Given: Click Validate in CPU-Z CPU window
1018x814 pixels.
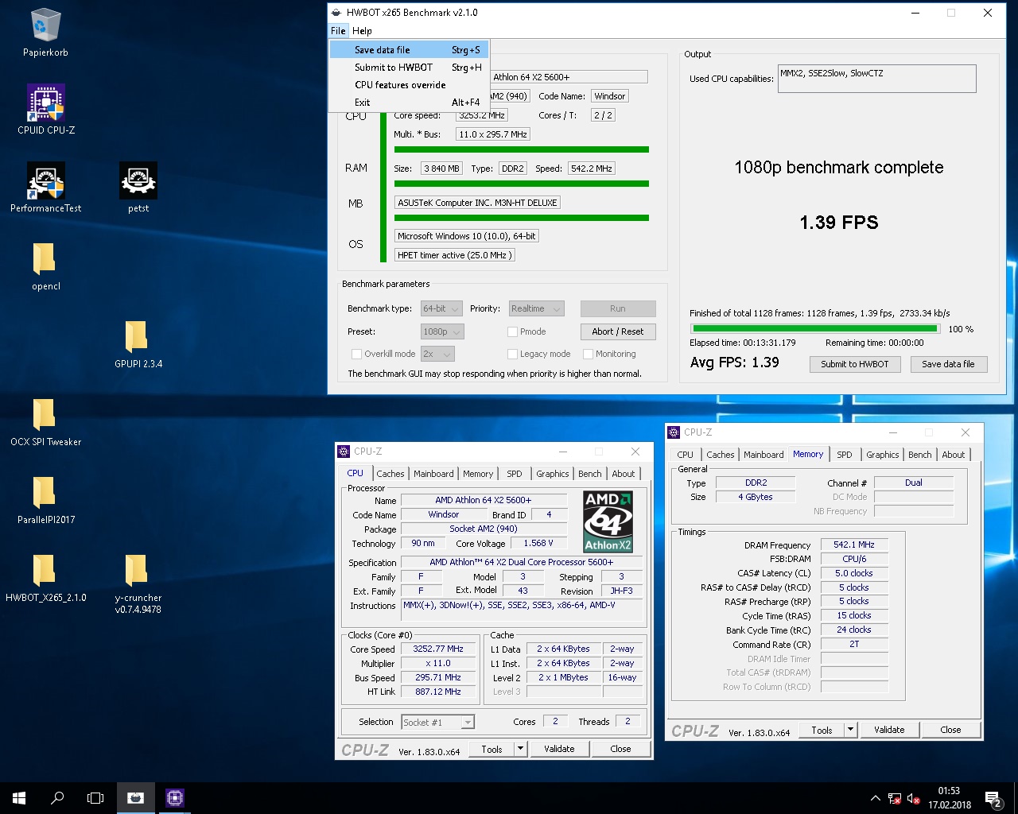Looking at the screenshot, I should click(559, 749).
